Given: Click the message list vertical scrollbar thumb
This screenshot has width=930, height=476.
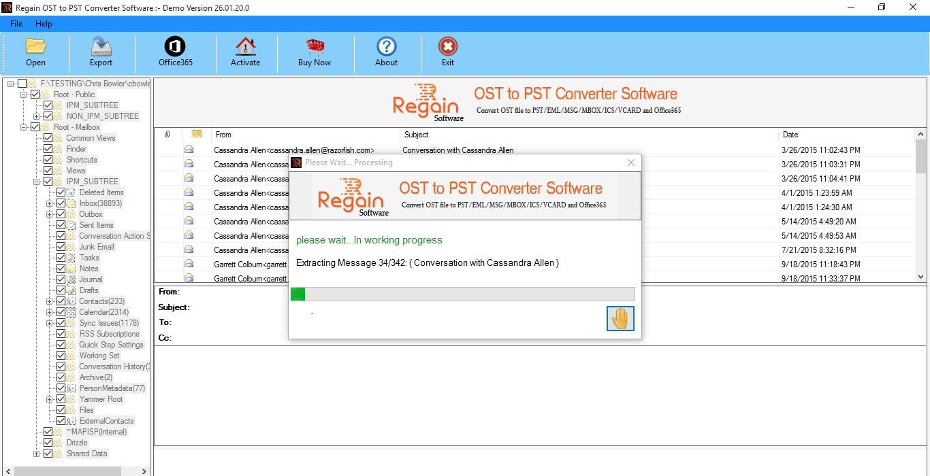Looking at the screenshot, I should (921, 156).
